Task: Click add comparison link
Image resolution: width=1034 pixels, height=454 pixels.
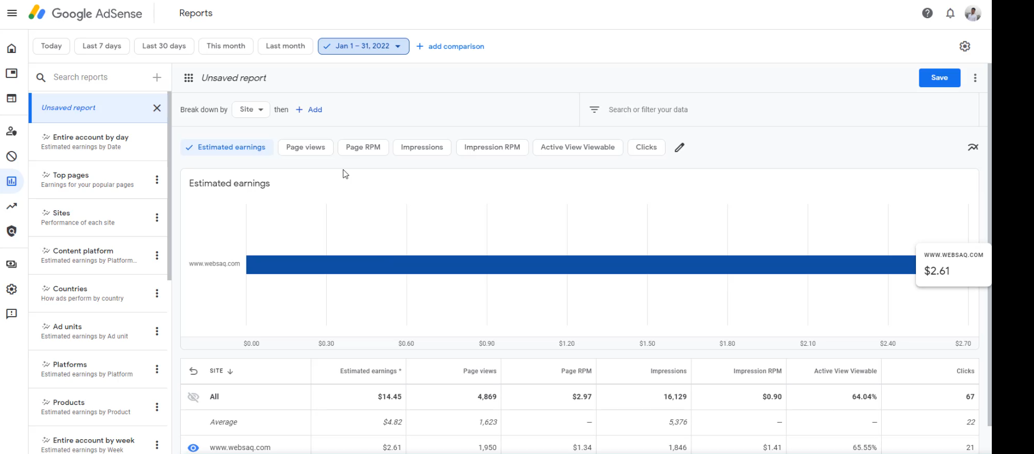Action: [x=451, y=47]
